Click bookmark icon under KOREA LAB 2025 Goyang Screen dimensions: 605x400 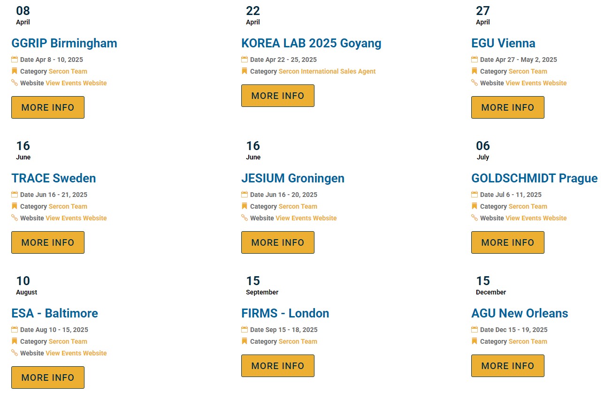pyautogui.click(x=245, y=71)
